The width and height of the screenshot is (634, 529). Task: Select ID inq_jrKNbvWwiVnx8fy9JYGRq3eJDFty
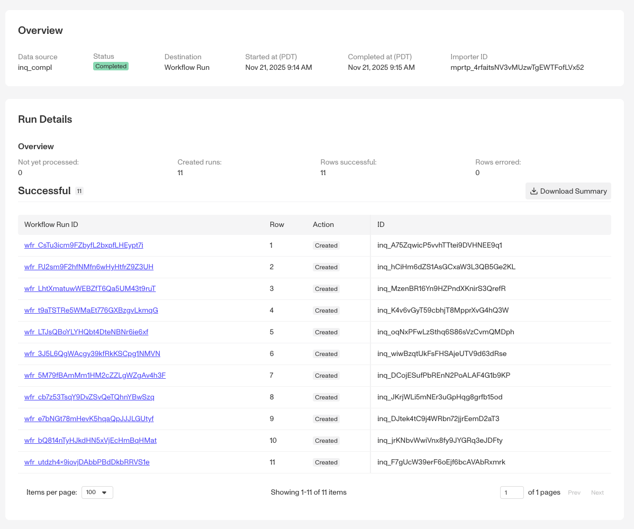[x=440, y=441]
